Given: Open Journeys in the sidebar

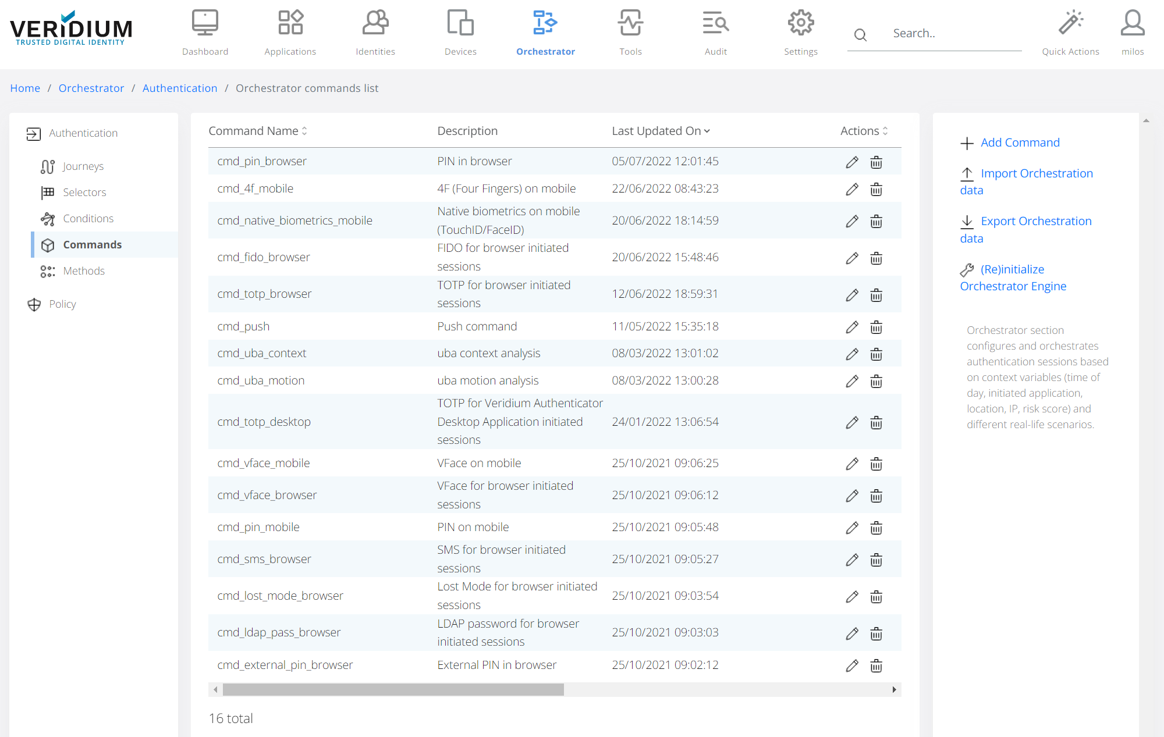Looking at the screenshot, I should [83, 166].
